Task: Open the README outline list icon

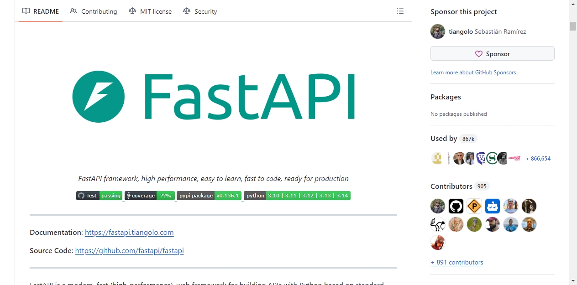Action: coord(400,11)
